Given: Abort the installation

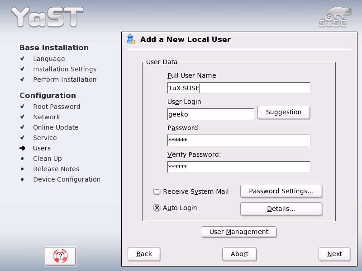Looking at the screenshot, I should pos(239,254).
